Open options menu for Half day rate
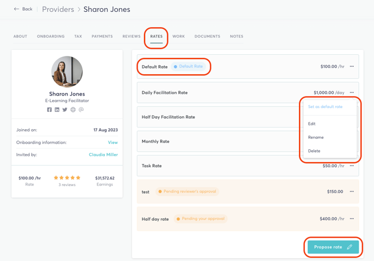This screenshot has height=261, width=374. [352, 219]
